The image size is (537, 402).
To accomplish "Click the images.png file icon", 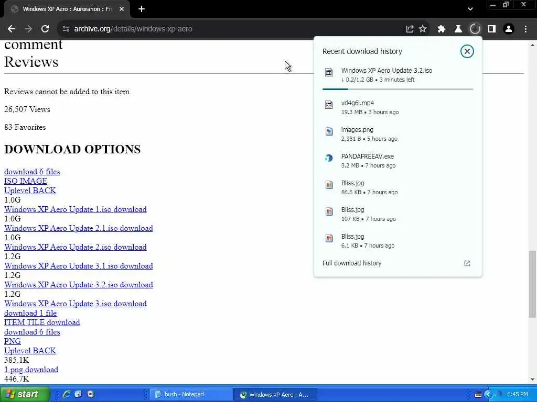I will coord(329,131).
